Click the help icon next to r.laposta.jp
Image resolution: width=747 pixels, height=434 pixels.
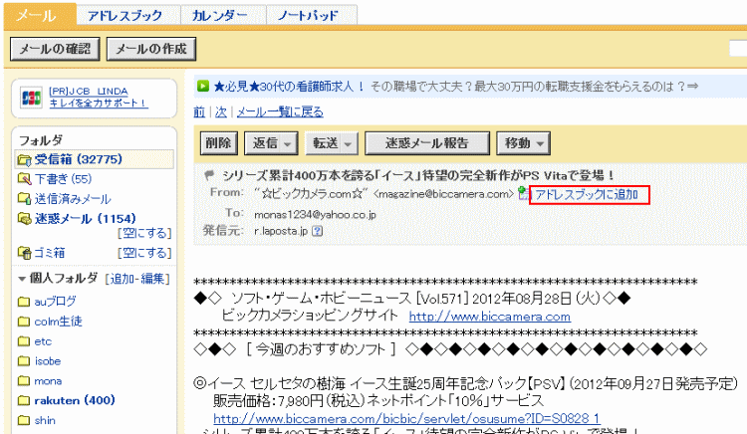[317, 231]
